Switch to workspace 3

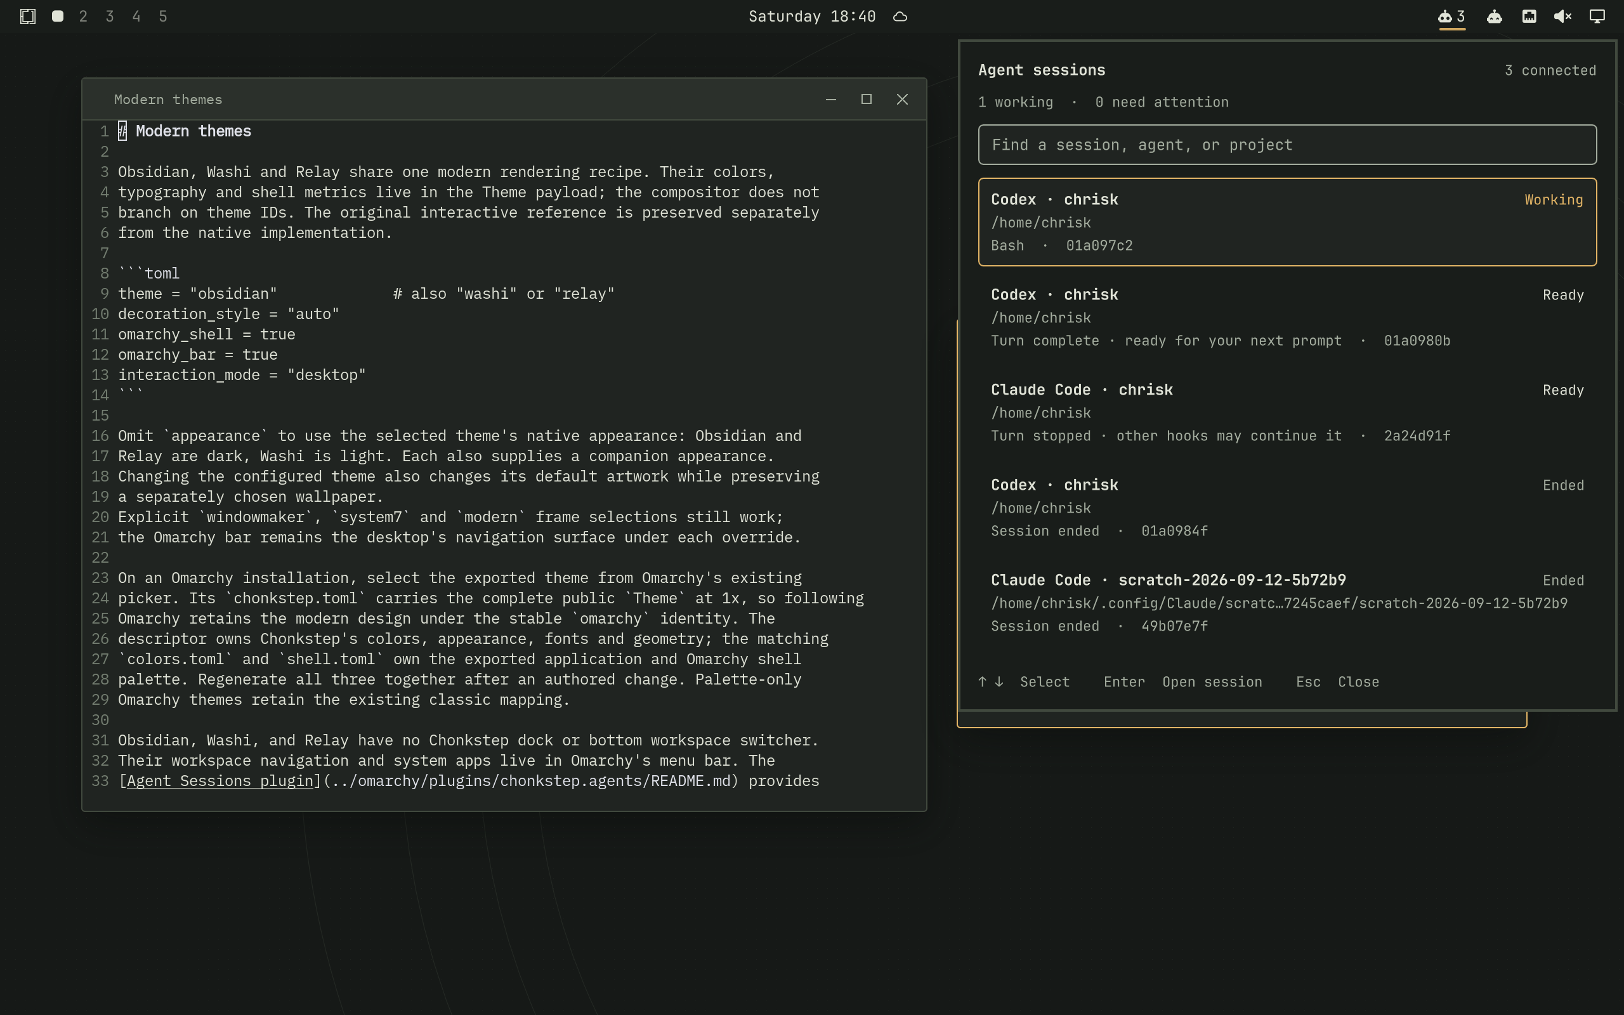pos(109,16)
